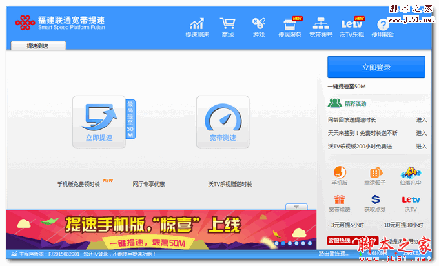Open the 沃TV乐视 Letv header icon
The image size is (439, 266).
352,28
